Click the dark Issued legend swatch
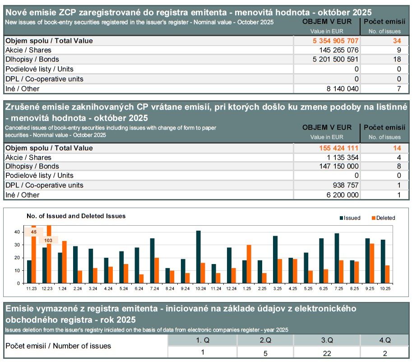 click(342, 218)
